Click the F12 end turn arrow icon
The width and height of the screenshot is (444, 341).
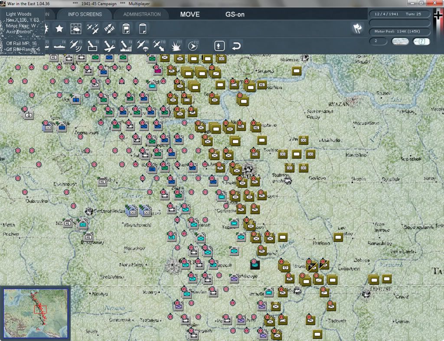(193, 46)
